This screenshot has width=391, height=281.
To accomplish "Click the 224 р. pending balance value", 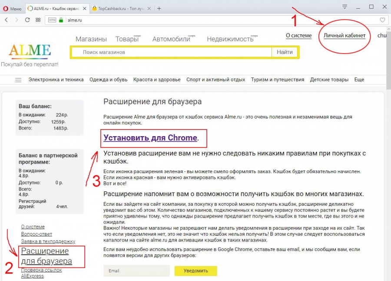I will (62, 115).
